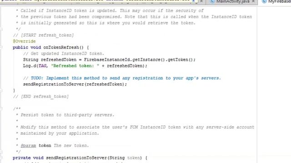Click the Log.d statement
The image size is (291, 163).
[x=85, y=66]
